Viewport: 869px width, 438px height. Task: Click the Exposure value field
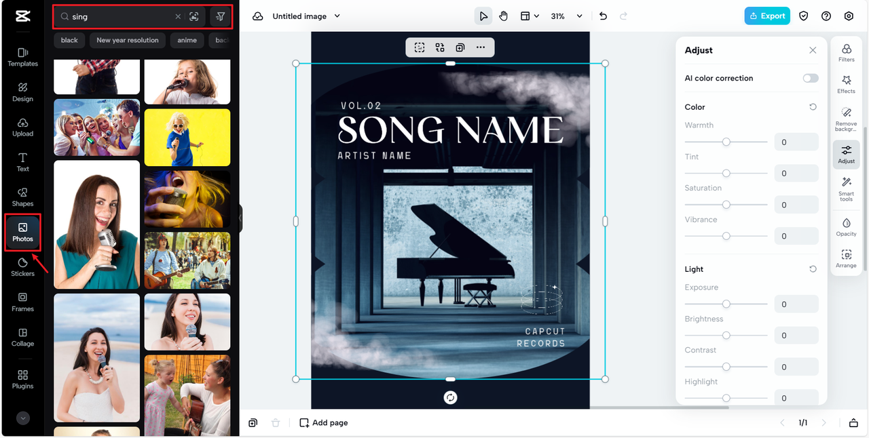[x=796, y=304]
